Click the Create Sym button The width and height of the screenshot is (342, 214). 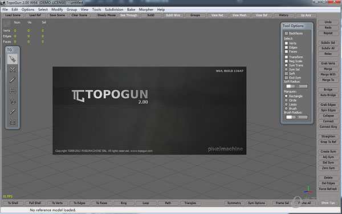point(328,152)
